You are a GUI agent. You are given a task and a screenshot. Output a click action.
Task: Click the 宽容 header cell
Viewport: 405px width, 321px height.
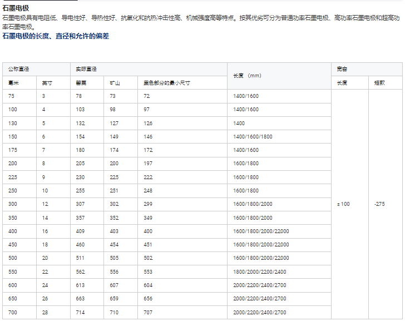click(x=342, y=69)
